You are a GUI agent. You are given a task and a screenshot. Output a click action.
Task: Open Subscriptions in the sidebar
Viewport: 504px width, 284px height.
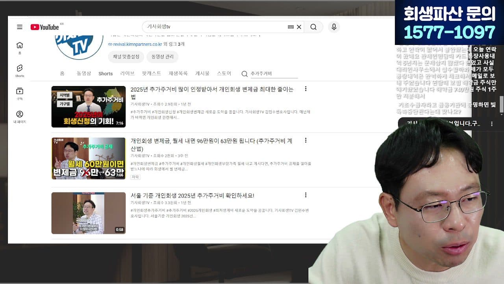[x=20, y=93]
